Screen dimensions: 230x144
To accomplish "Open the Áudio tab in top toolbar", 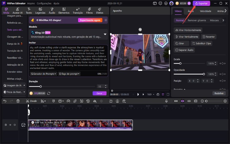I will (x=52, y=11).
